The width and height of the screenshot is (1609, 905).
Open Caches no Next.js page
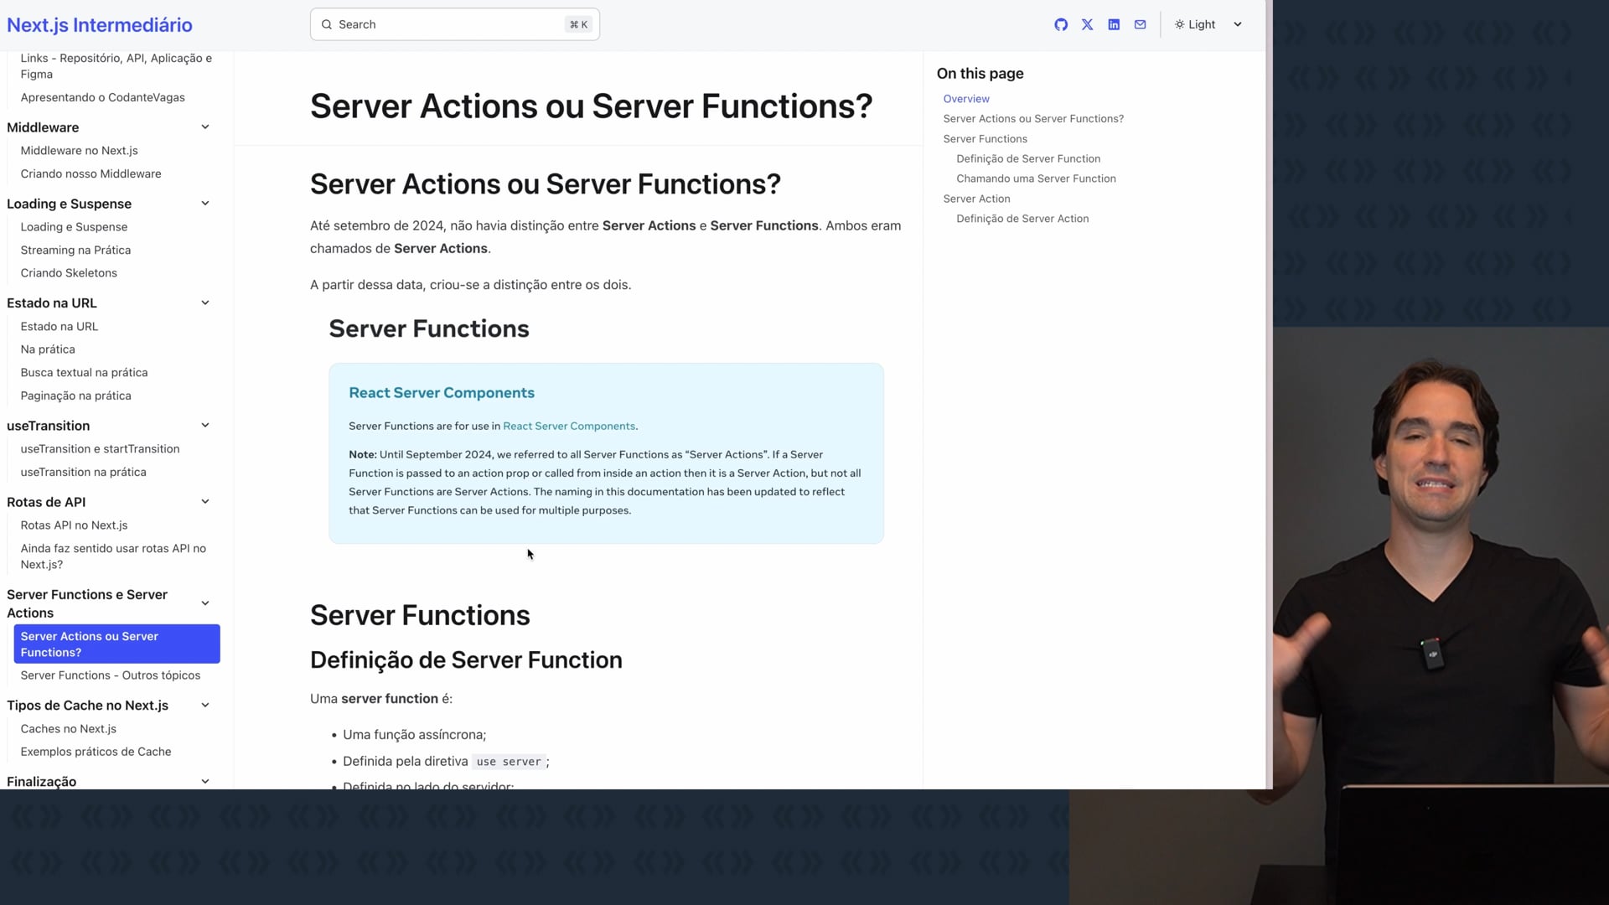68,729
